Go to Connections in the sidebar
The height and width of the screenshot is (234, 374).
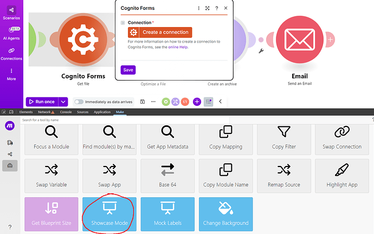click(x=11, y=54)
